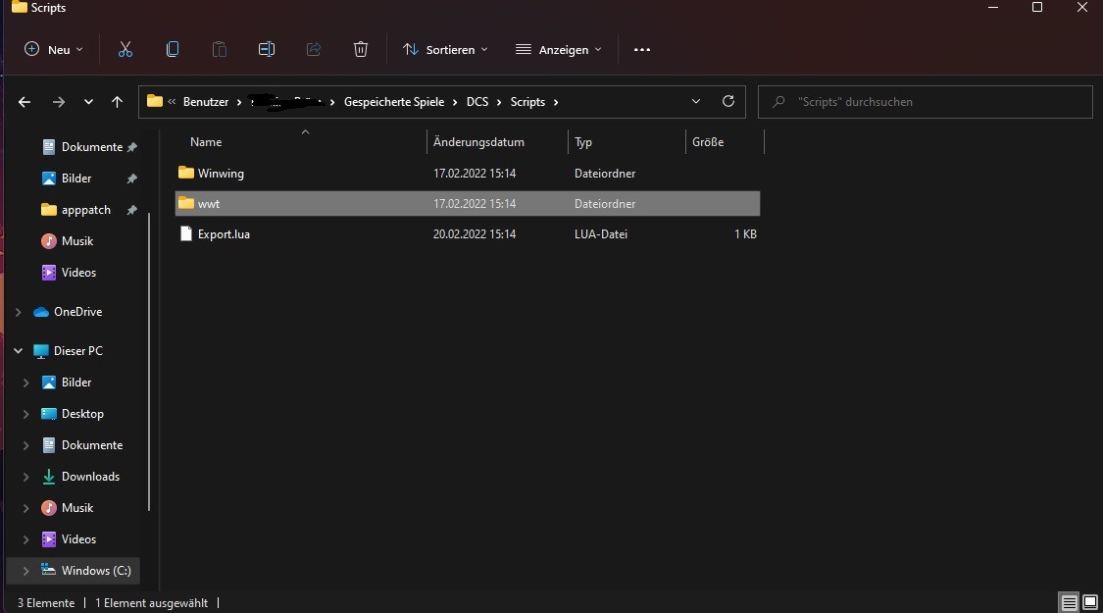Open the Sortieren sort dropdown
This screenshot has width=1103, height=613.
click(444, 50)
